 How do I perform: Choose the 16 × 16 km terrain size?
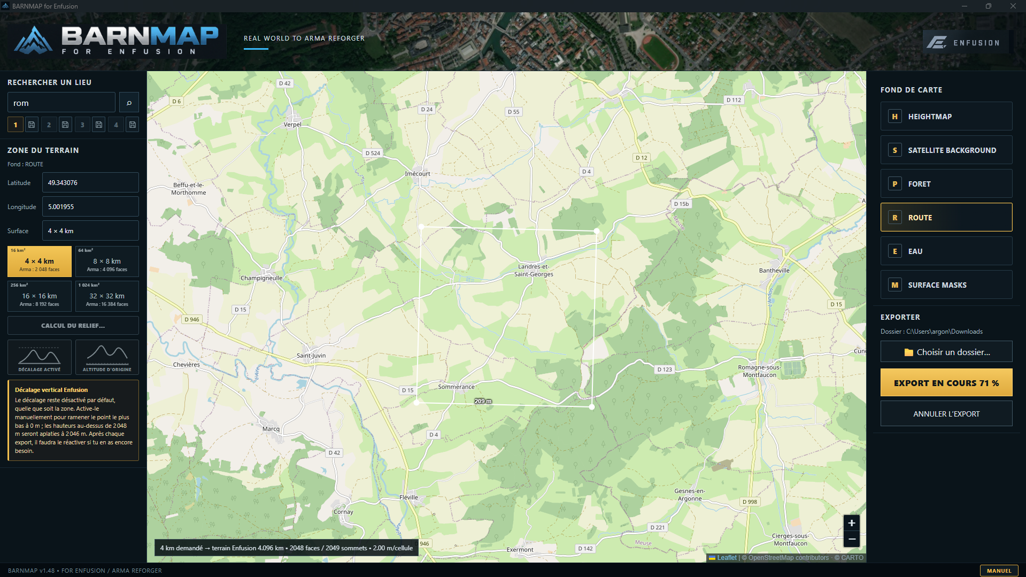[40, 296]
